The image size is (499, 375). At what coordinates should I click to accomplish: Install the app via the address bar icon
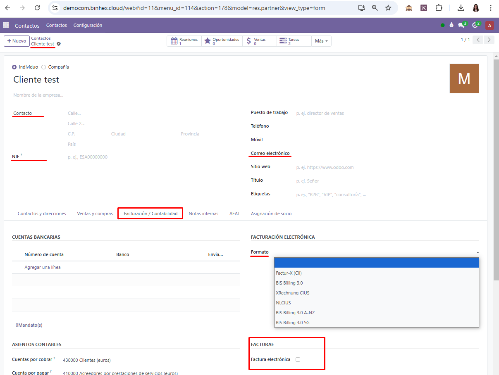pyautogui.click(x=362, y=8)
